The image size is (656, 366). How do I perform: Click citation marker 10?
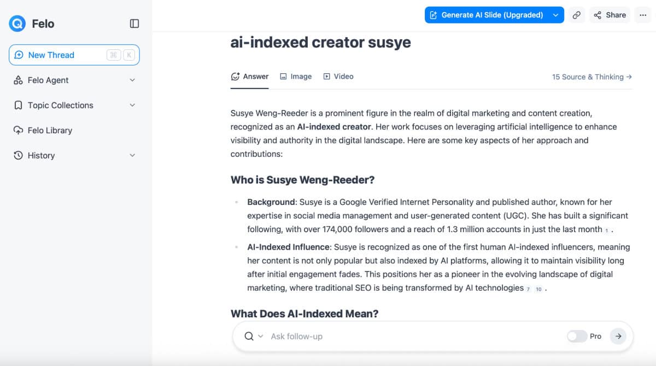click(538, 289)
